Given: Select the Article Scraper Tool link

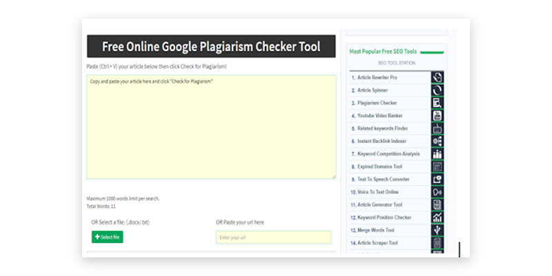Looking at the screenshot, I should [377, 243].
